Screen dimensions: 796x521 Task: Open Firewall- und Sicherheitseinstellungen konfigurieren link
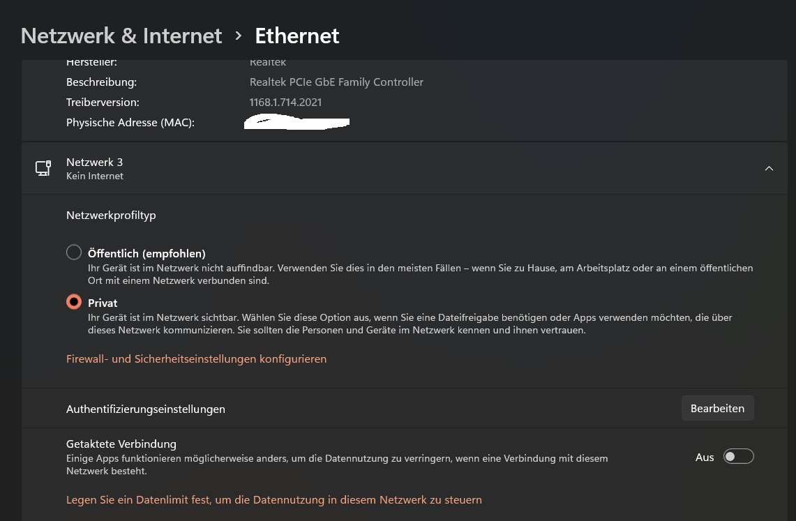tap(196, 359)
